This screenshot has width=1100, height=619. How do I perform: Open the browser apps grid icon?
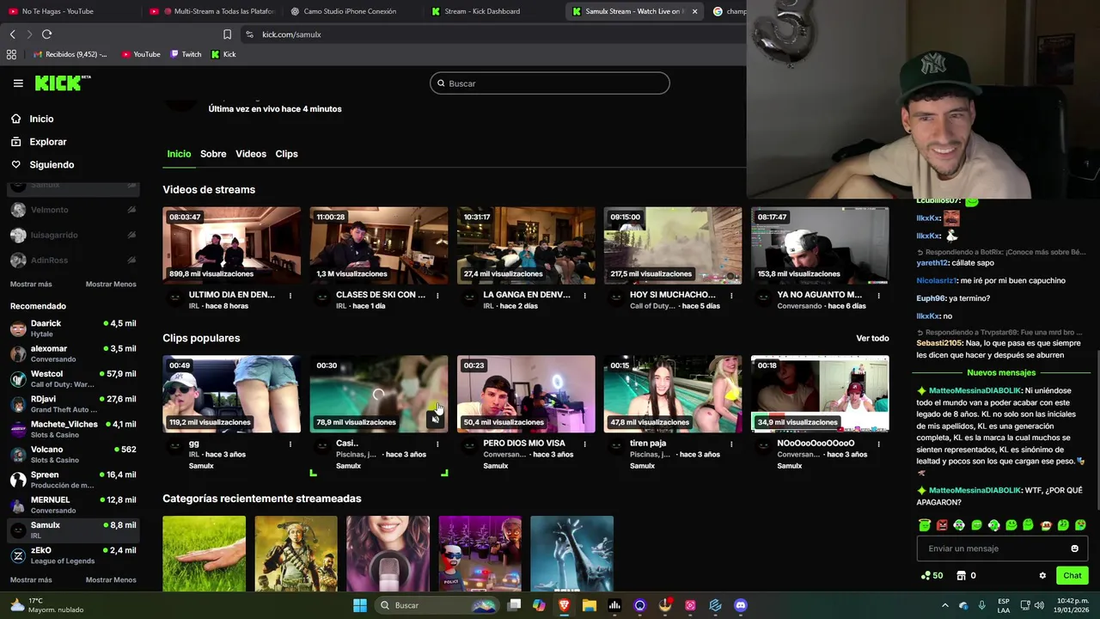(x=11, y=54)
